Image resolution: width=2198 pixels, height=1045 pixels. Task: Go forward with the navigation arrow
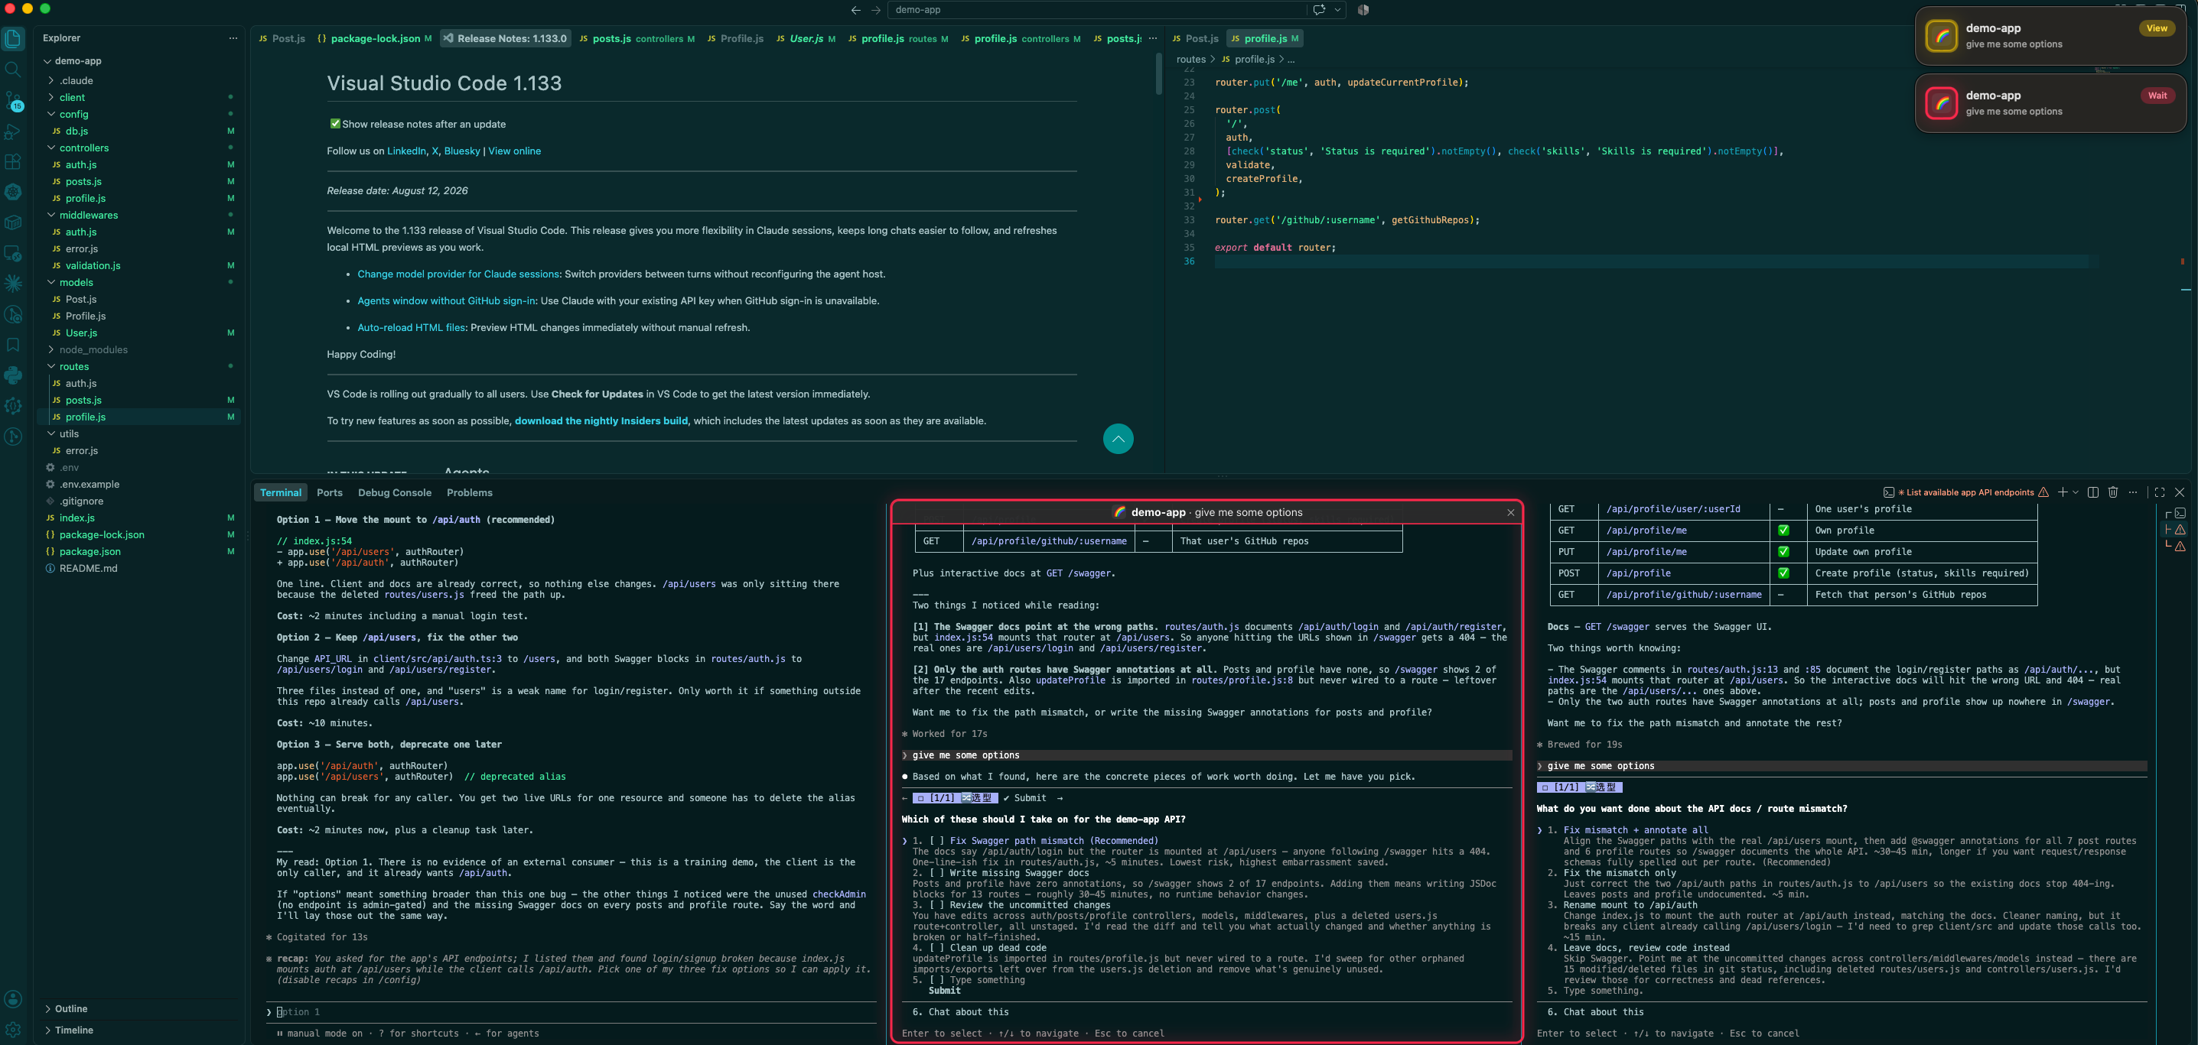point(875,10)
